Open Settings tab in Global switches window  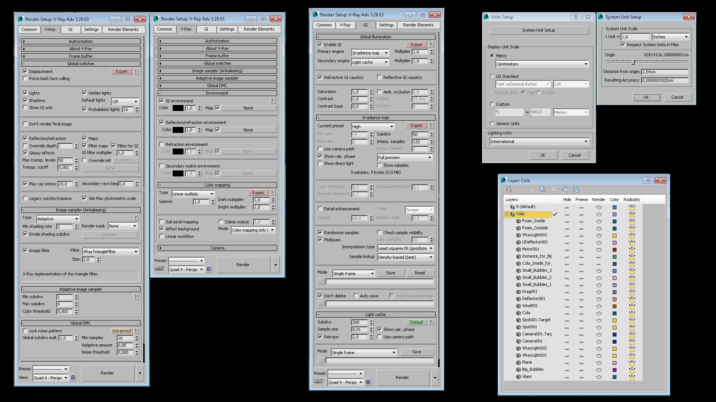pos(91,29)
